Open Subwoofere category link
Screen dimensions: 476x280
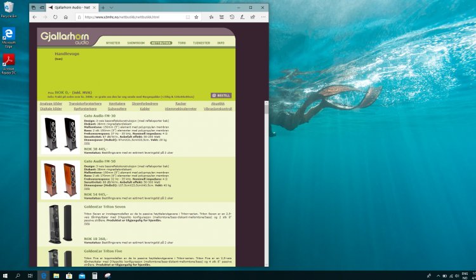click(117, 109)
